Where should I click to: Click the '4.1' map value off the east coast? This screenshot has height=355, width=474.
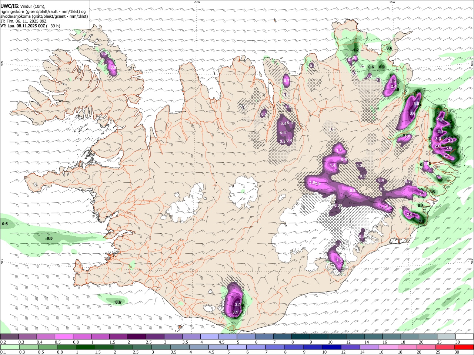click(x=440, y=132)
